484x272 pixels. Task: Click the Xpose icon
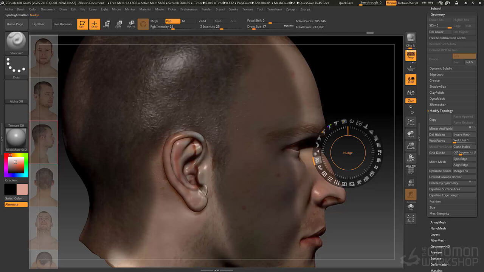pyautogui.click(x=411, y=218)
